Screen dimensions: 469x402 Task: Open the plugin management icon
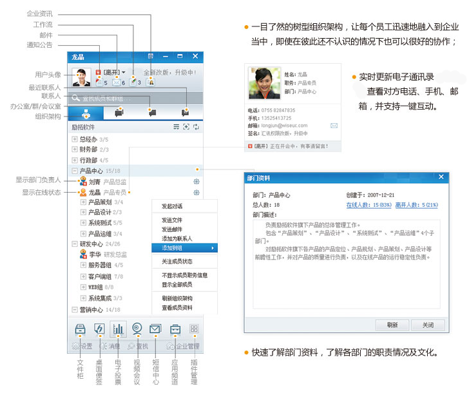[x=194, y=329]
